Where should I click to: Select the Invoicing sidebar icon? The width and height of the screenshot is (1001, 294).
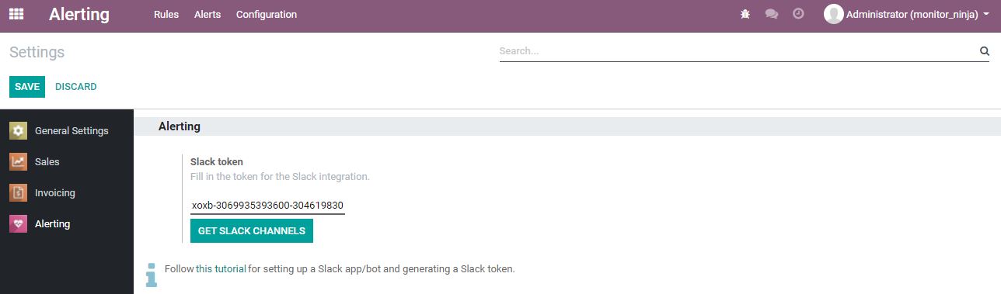pyautogui.click(x=18, y=192)
